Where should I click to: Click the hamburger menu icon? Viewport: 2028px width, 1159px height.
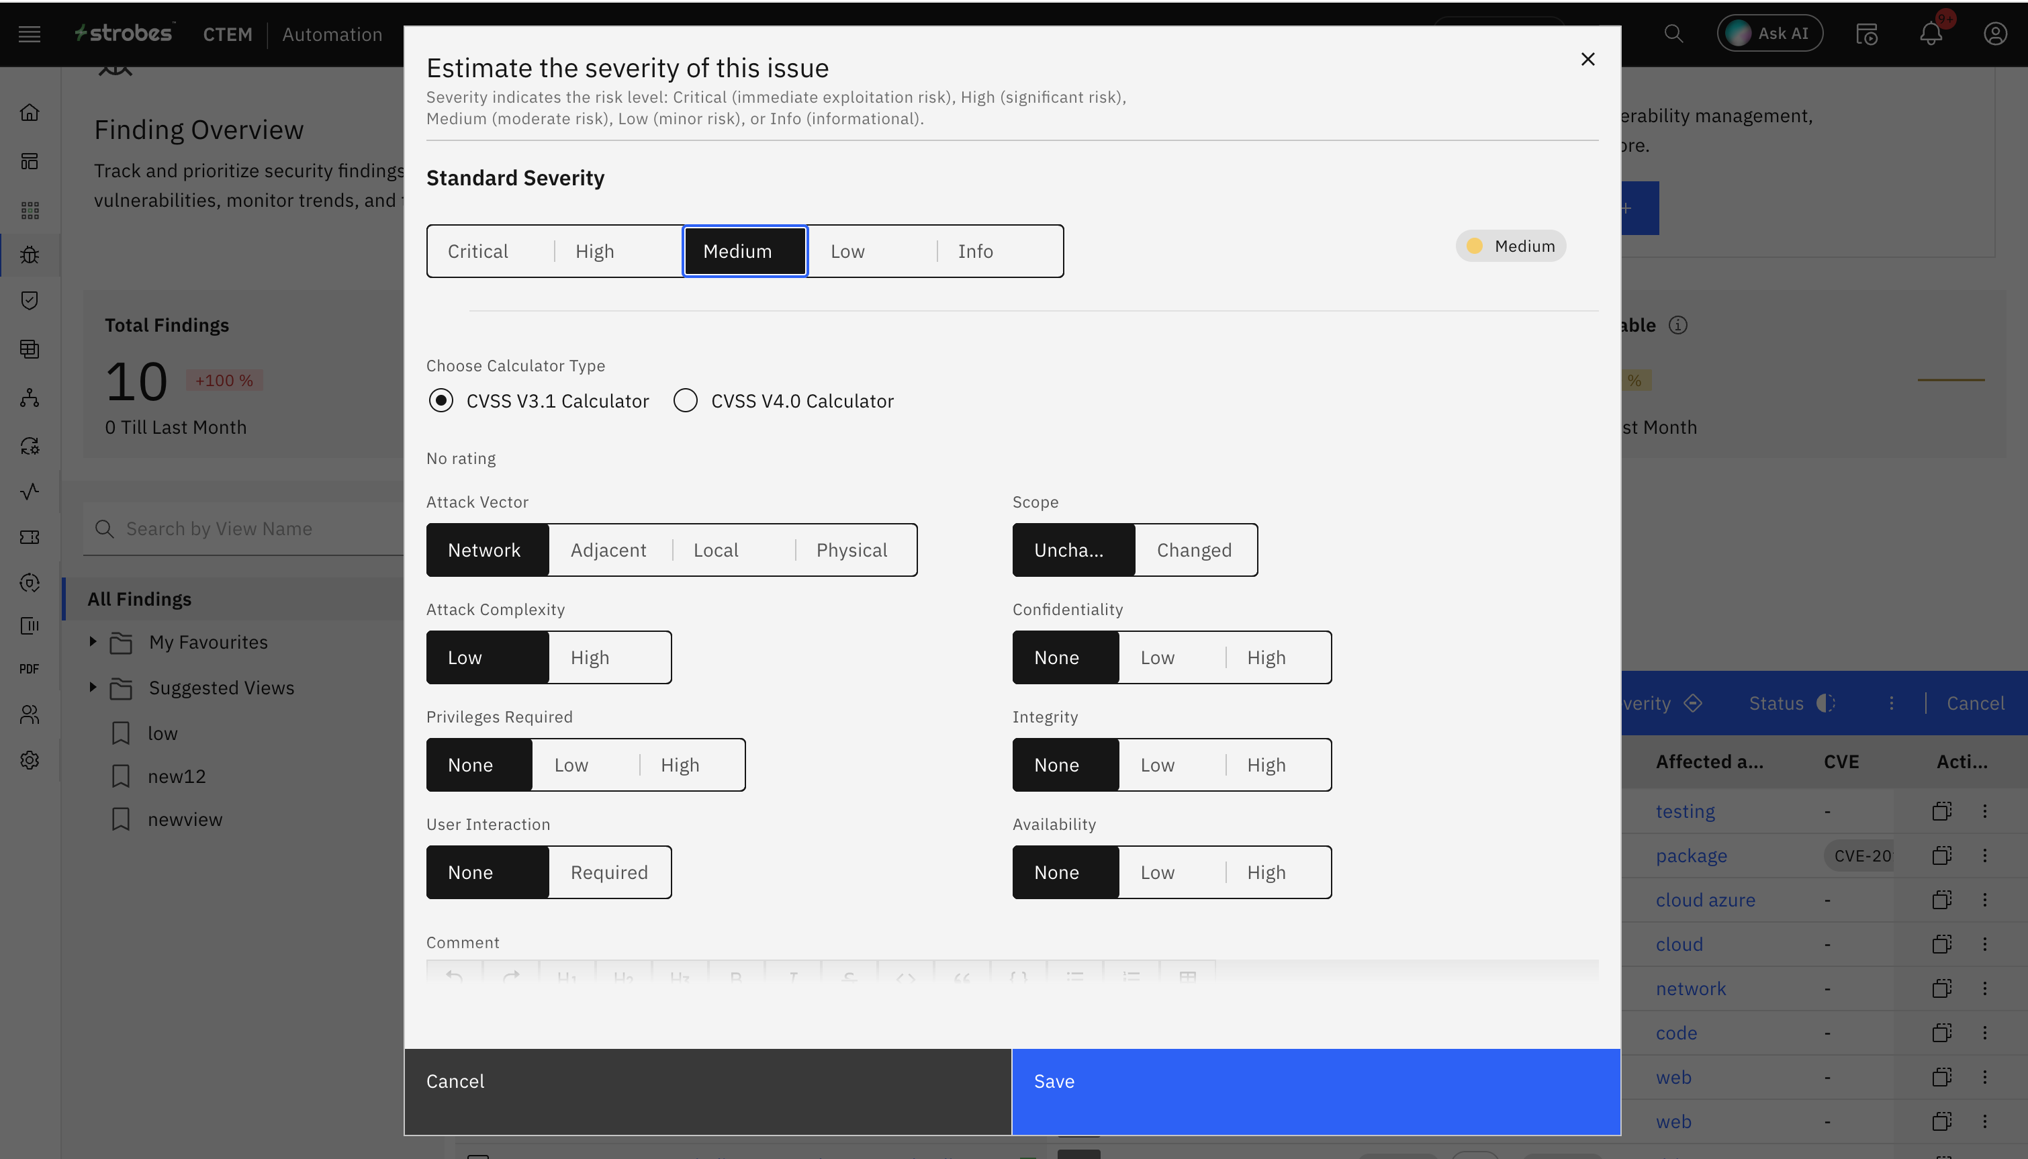30,34
